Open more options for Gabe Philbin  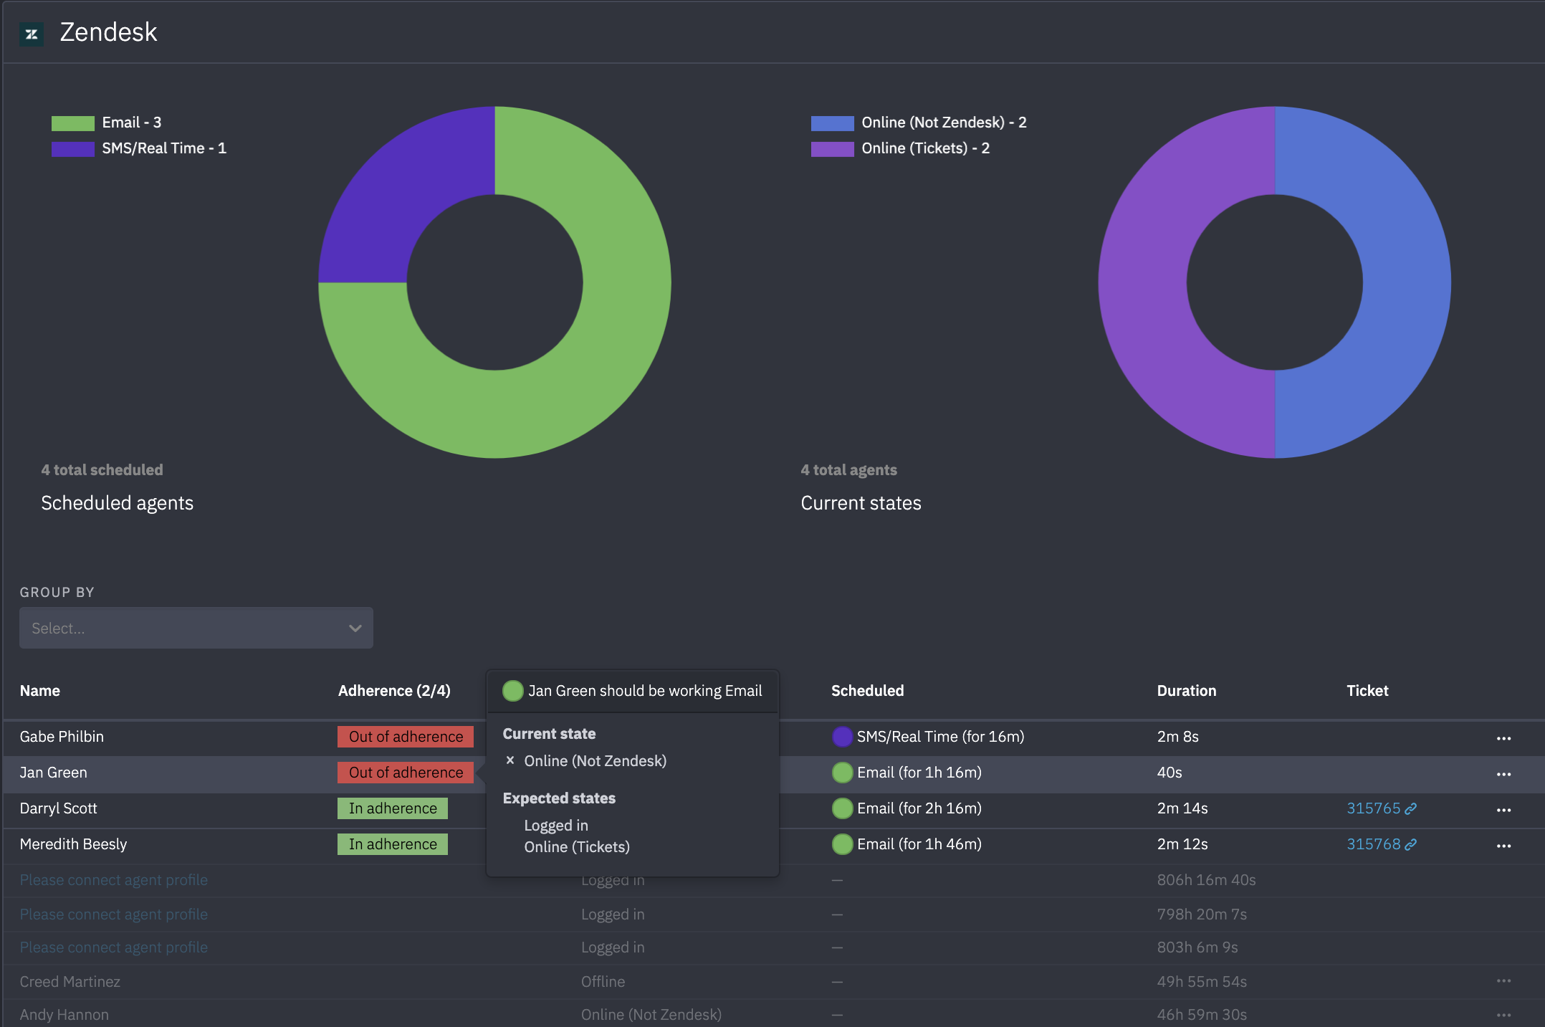coord(1503,738)
